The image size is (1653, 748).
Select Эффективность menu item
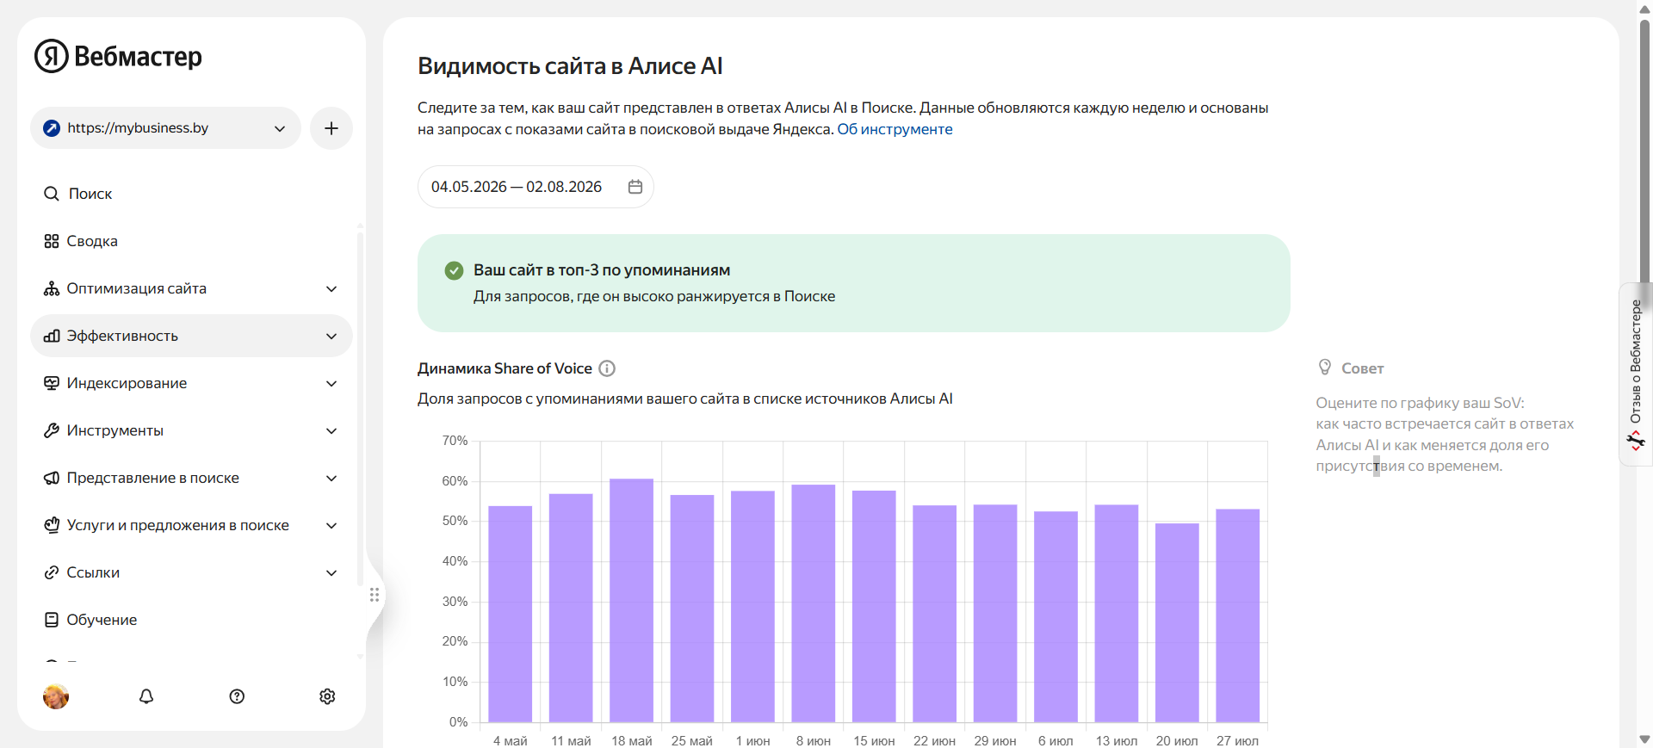(x=191, y=336)
